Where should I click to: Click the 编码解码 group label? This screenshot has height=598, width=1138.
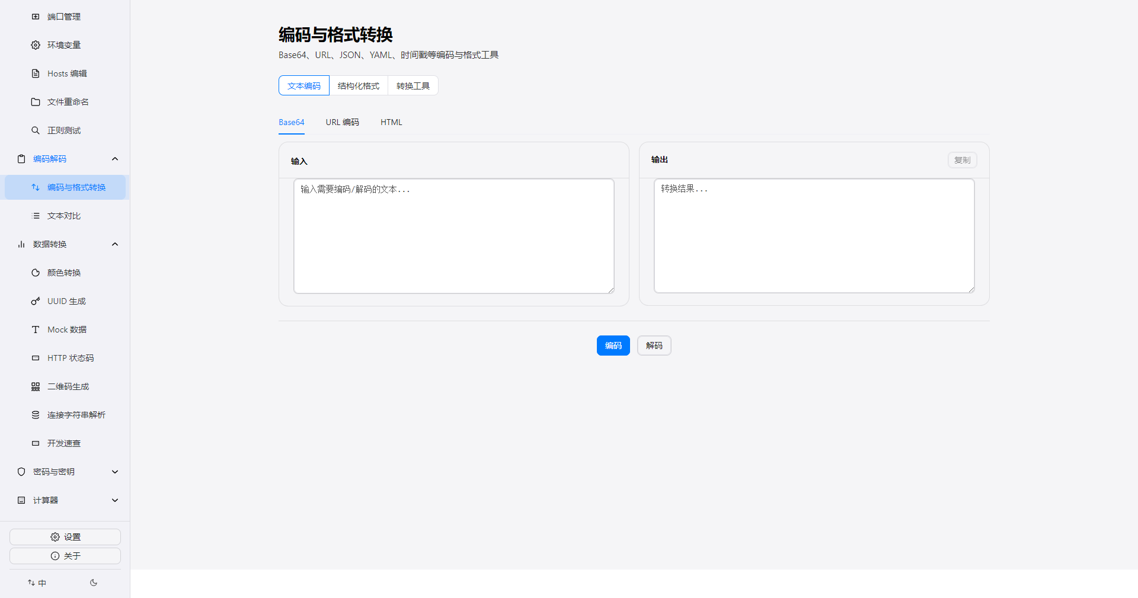(50, 159)
